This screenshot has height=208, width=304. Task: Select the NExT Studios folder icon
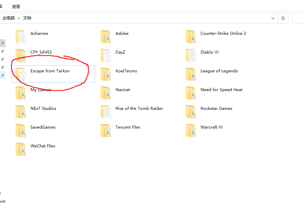[21, 112]
